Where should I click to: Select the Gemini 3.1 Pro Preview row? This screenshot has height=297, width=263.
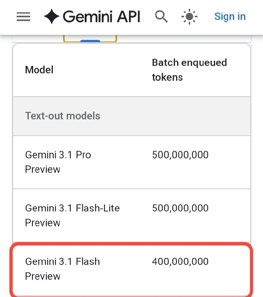point(111,162)
